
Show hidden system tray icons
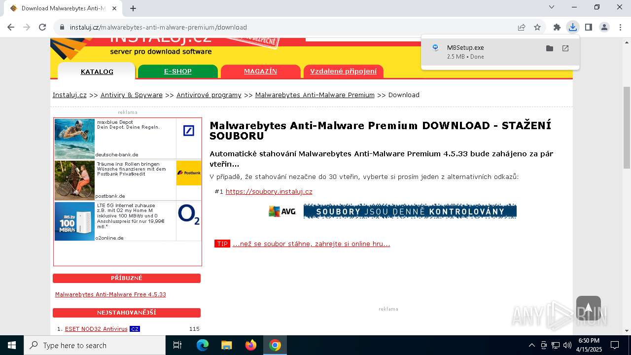[531, 345]
